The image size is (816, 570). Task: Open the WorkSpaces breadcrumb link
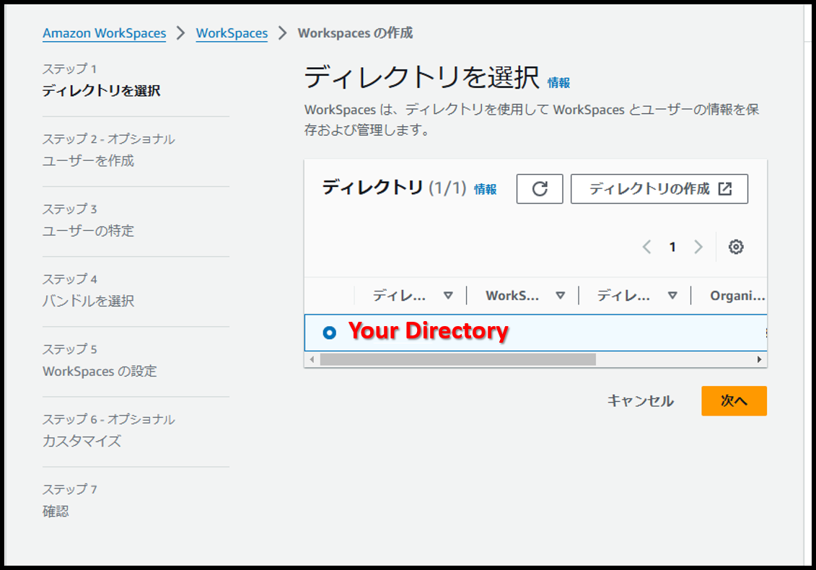coord(232,33)
